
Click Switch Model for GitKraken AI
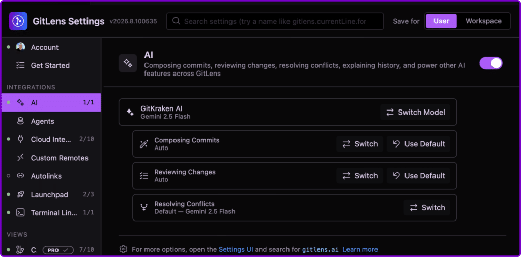point(415,112)
